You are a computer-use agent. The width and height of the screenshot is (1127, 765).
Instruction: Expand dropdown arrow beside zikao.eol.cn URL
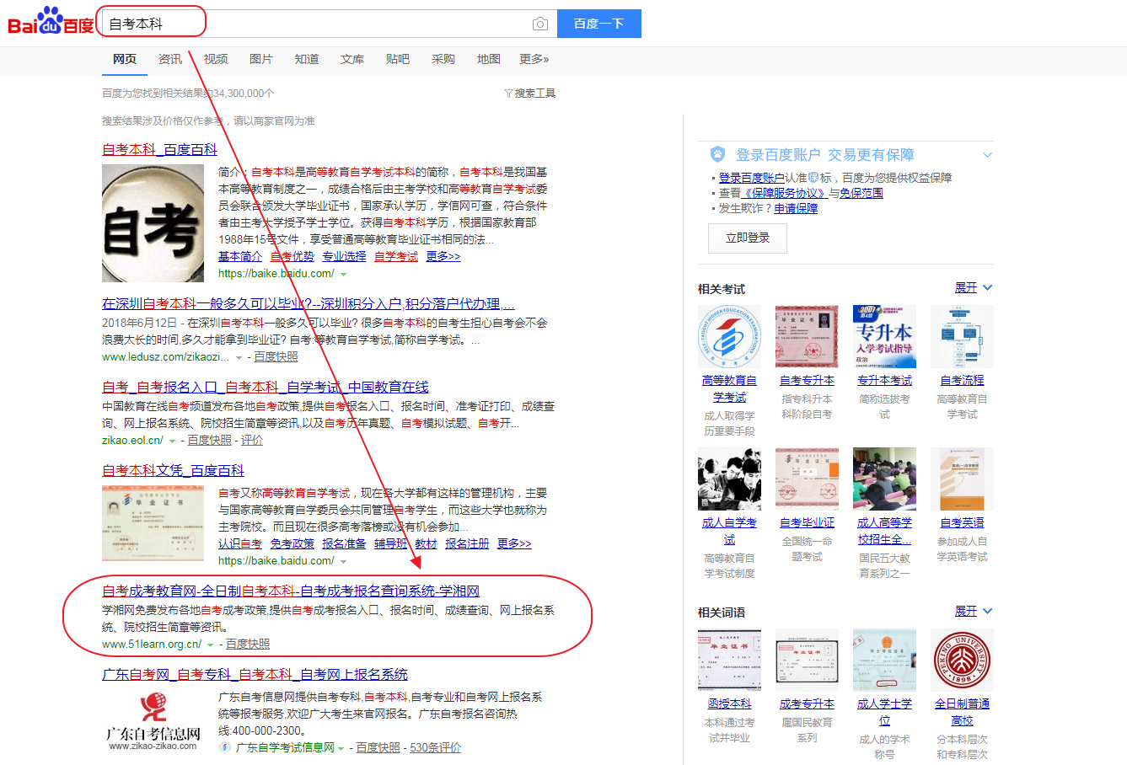(x=173, y=441)
